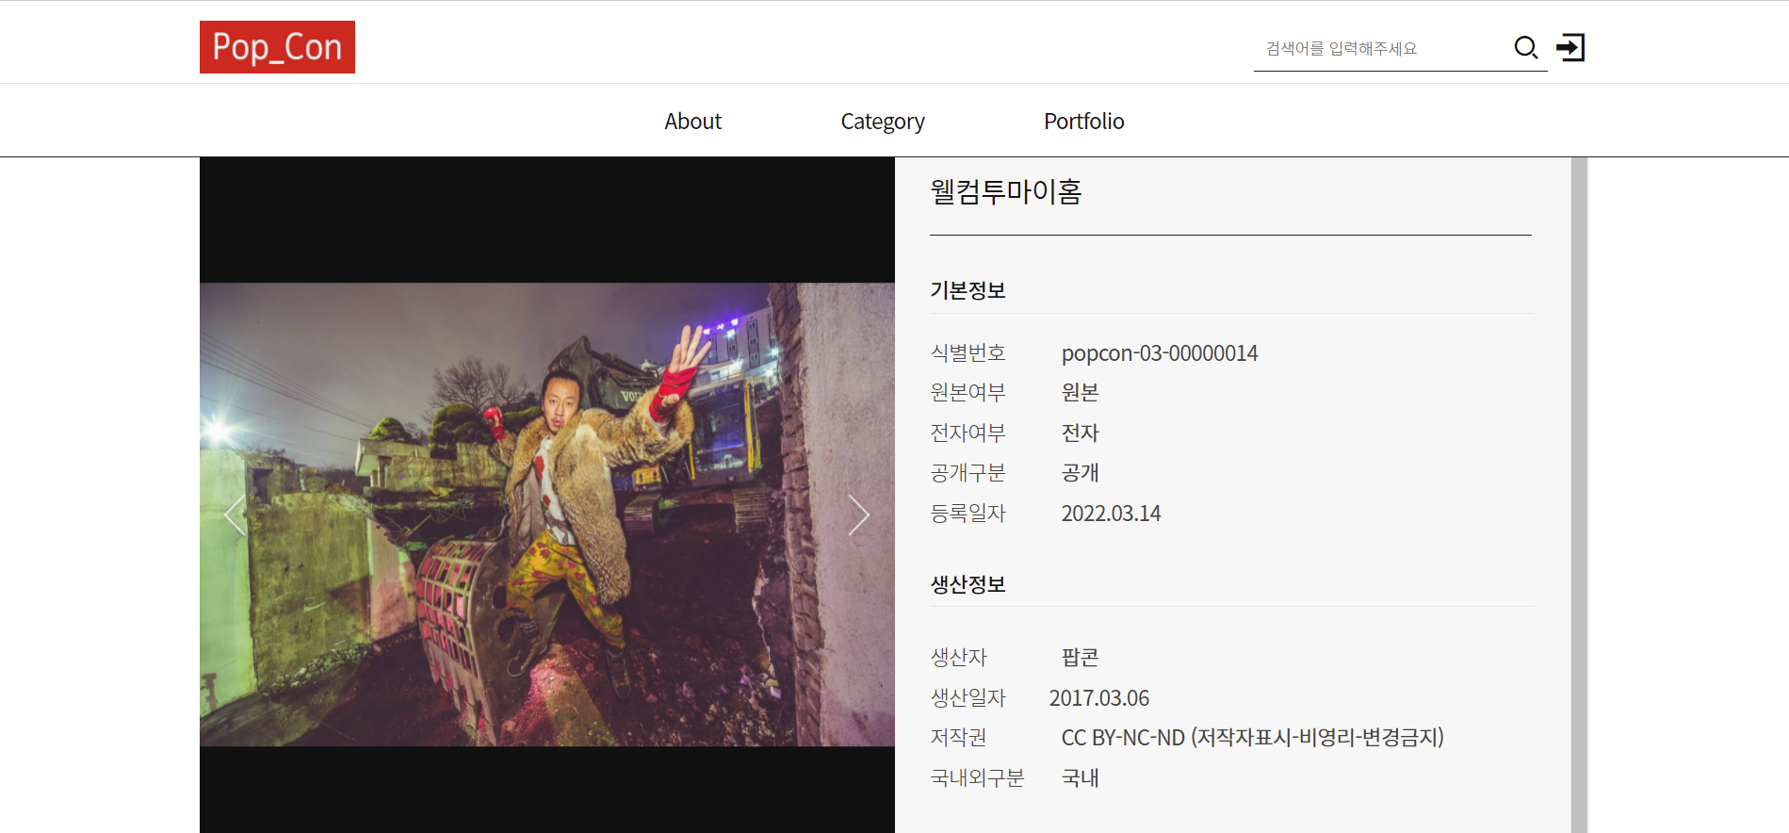The image size is (1789, 833).
Task: Advance to next image with right arrow
Action: 857,515
